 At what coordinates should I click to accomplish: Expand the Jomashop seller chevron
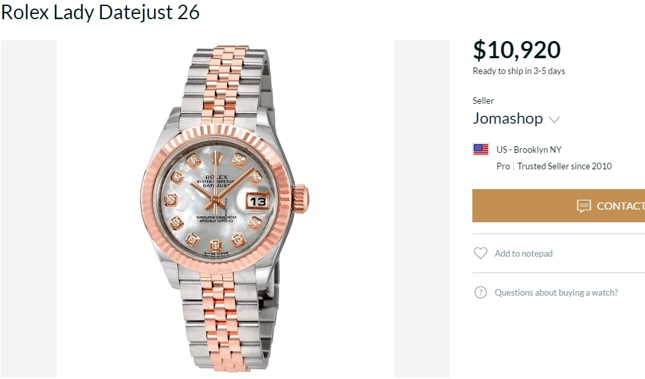[x=554, y=120]
